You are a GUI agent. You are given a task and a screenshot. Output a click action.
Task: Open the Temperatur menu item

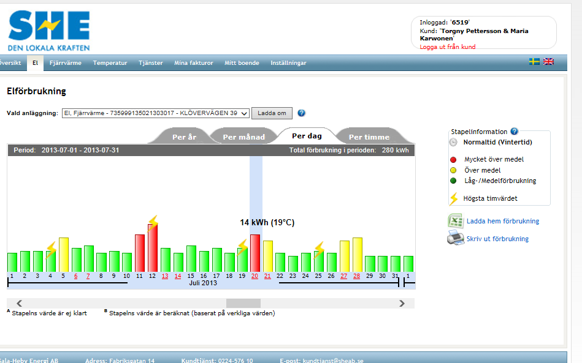coord(110,63)
